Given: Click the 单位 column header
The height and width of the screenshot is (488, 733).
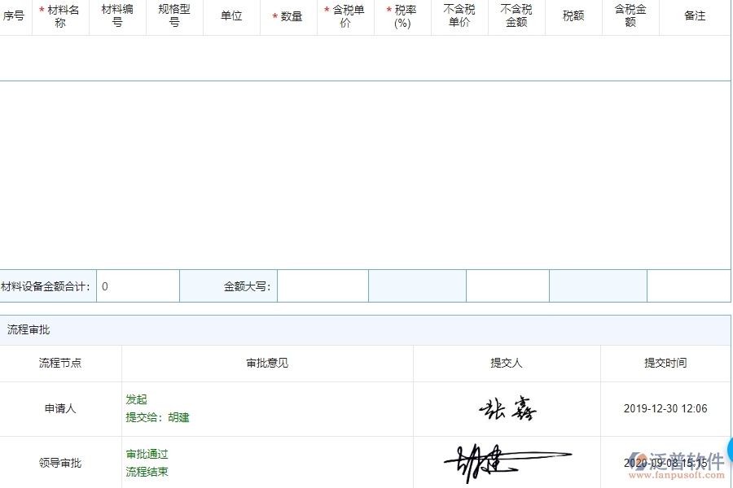Looking at the screenshot, I should (231, 15).
